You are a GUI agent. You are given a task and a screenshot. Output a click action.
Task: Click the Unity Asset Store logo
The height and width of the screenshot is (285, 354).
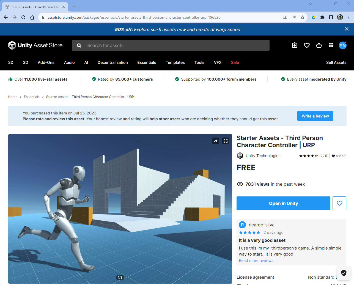tap(35, 45)
